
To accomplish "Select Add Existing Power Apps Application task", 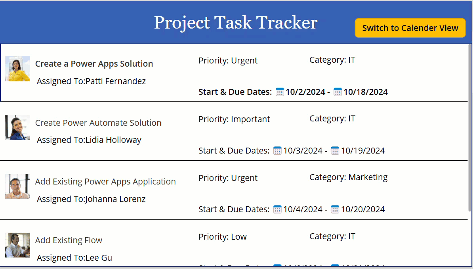I will (106, 181).
